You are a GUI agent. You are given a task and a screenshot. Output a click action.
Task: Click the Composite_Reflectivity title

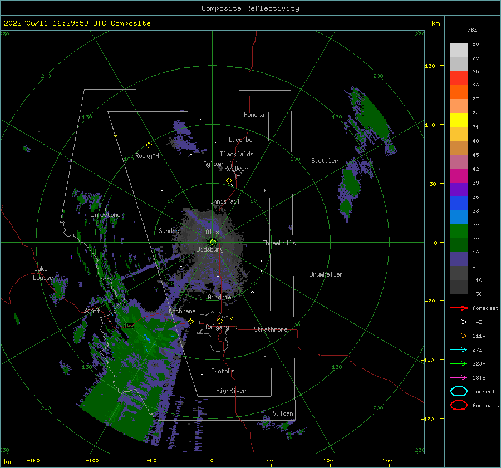250,8
